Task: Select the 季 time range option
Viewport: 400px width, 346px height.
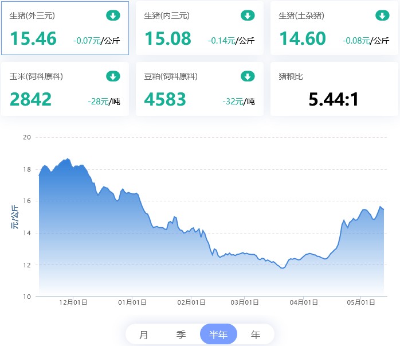Action: (x=181, y=335)
